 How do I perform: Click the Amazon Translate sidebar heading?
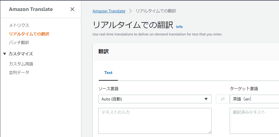(x=31, y=9)
